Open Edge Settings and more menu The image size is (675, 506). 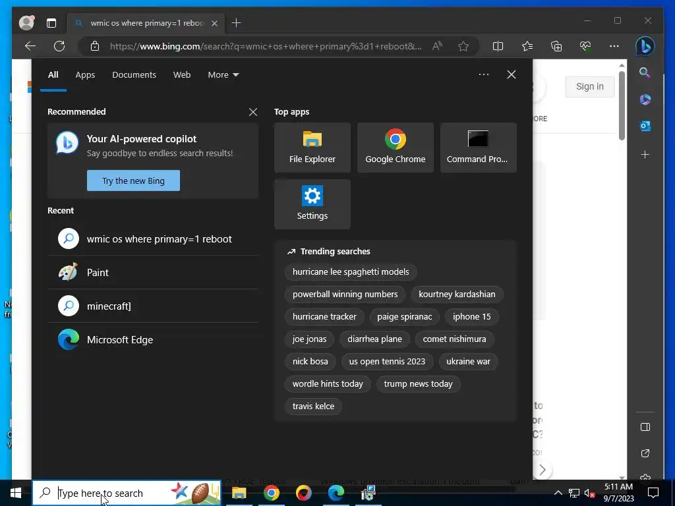[614, 46]
